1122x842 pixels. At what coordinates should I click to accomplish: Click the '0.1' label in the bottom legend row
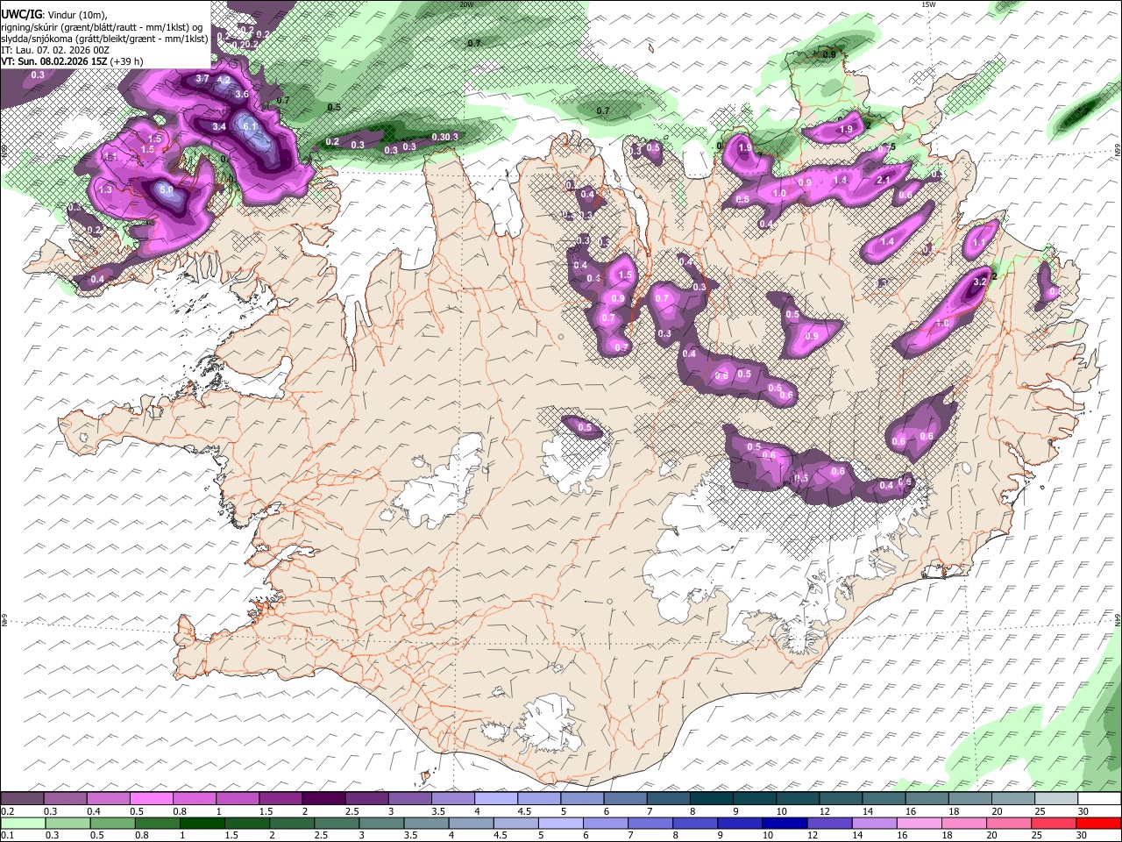point(7,835)
